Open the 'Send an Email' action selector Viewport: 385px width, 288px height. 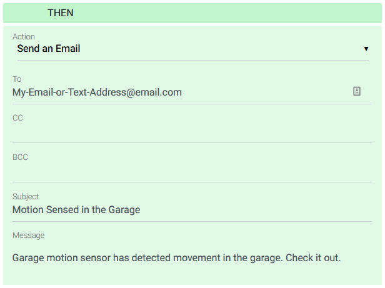tap(187, 49)
